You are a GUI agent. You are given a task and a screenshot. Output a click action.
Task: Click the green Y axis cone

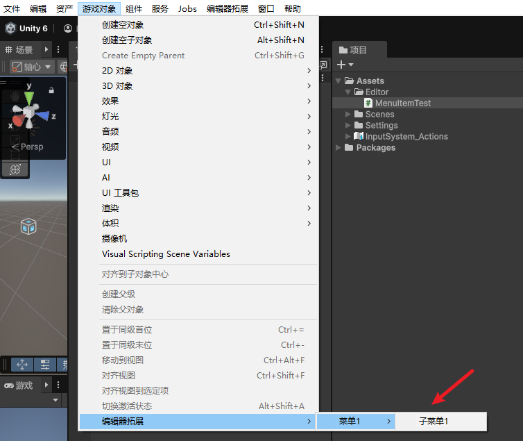click(x=29, y=97)
